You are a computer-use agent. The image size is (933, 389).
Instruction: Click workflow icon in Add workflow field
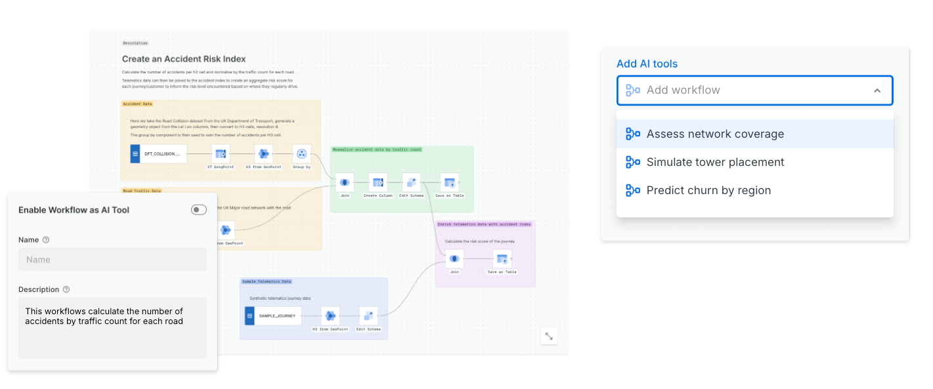[x=633, y=90]
